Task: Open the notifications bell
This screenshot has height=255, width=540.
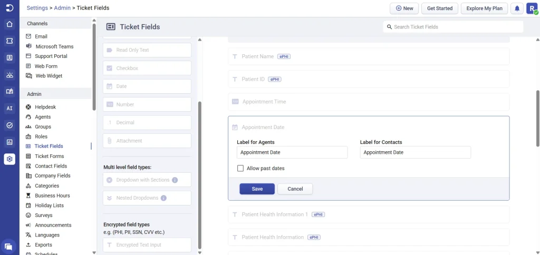Action: point(517,8)
